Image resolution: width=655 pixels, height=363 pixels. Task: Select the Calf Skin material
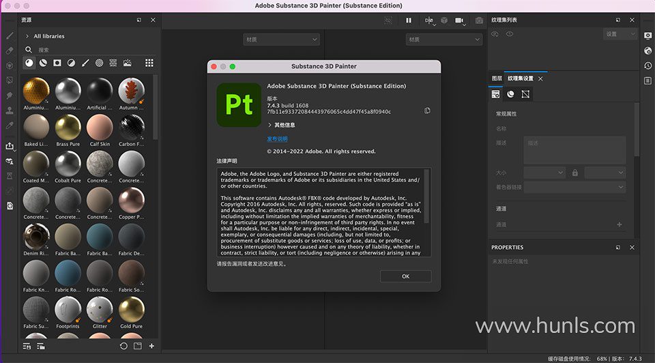(100, 130)
